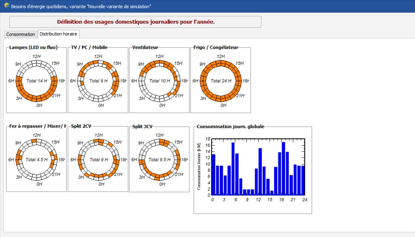Click the Consommation journ. globale bar chart
The width and height of the screenshot is (415, 237).
pos(258,167)
